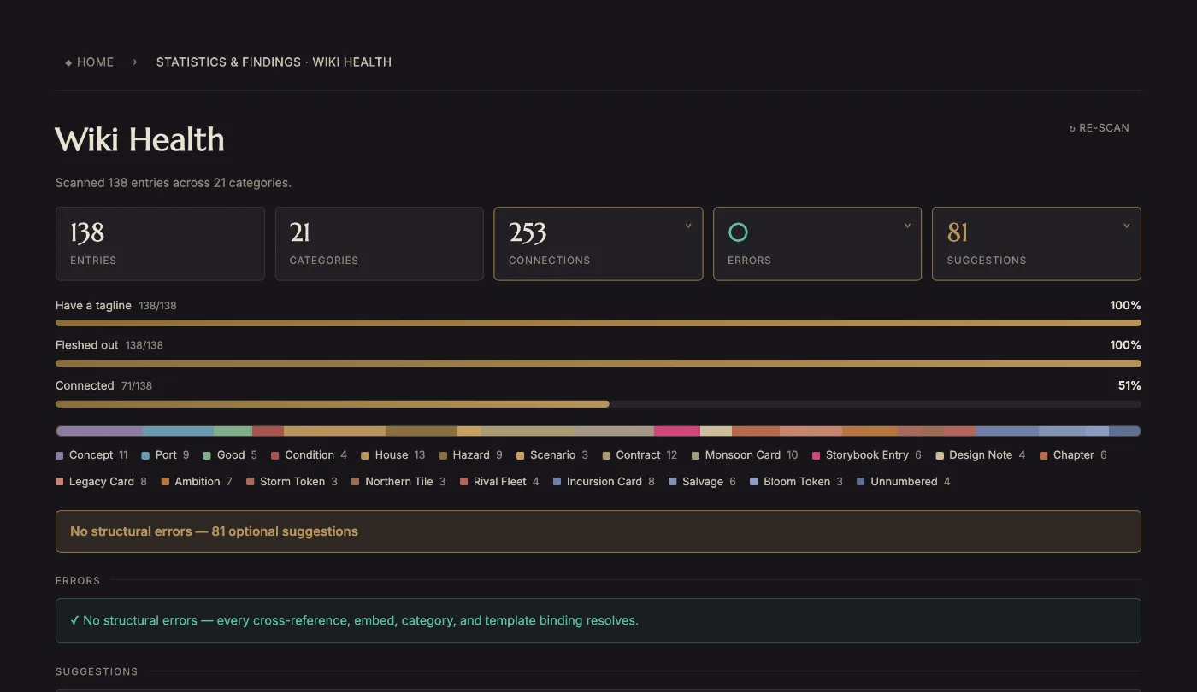Expand the Suggestions card chevron
The width and height of the screenshot is (1197, 692).
[x=1126, y=226]
